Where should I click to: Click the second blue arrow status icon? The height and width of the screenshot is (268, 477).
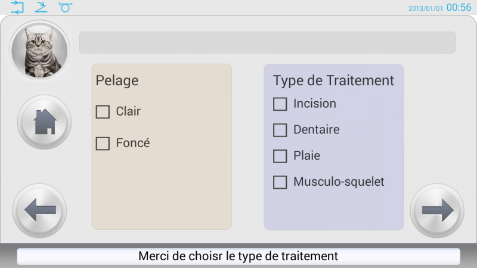pyautogui.click(x=41, y=7)
